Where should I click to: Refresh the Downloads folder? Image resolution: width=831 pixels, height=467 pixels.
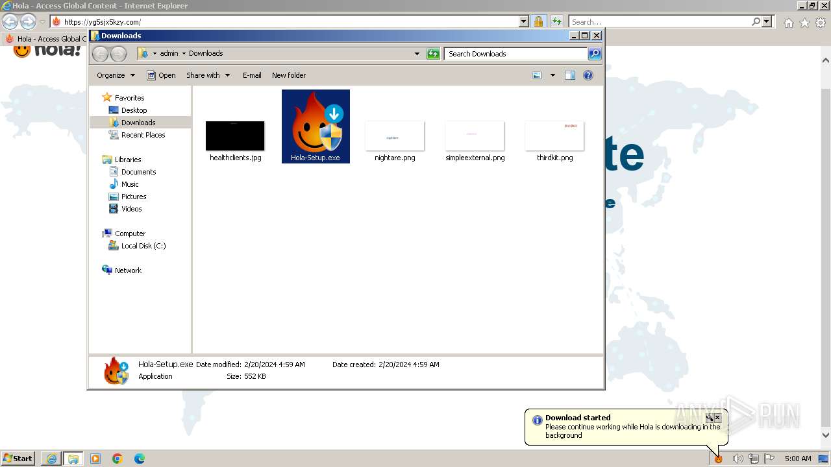[433, 54]
